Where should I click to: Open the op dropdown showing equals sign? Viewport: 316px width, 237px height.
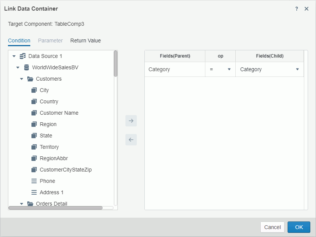[x=229, y=69]
